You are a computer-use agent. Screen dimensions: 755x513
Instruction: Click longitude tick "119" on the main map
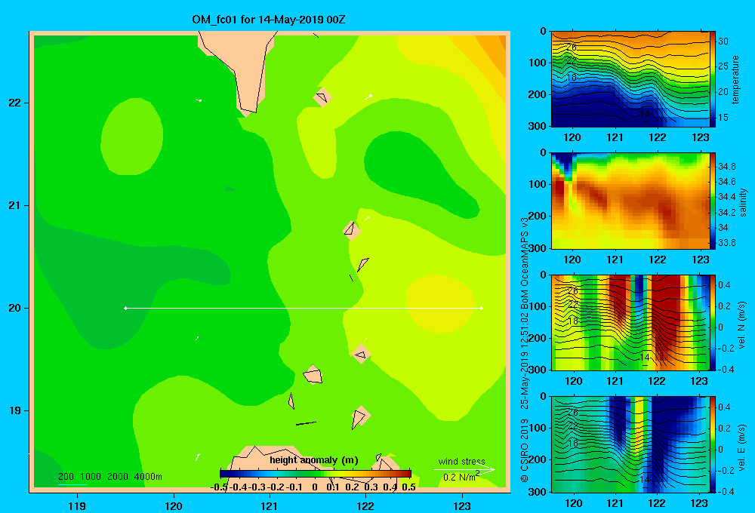[77, 505]
